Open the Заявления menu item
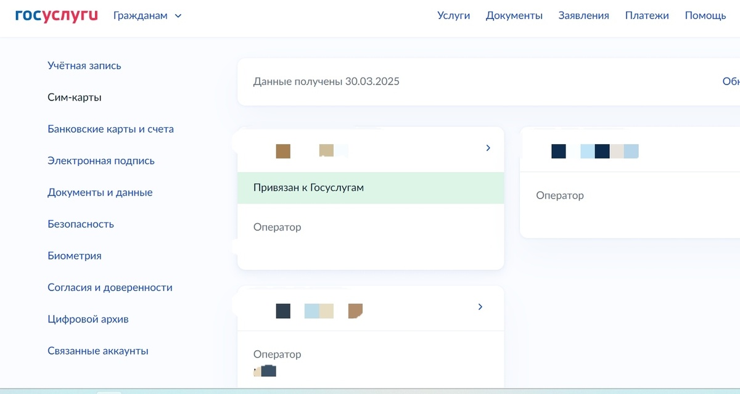The width and height of the screenshot is (740, 394). 584,16
